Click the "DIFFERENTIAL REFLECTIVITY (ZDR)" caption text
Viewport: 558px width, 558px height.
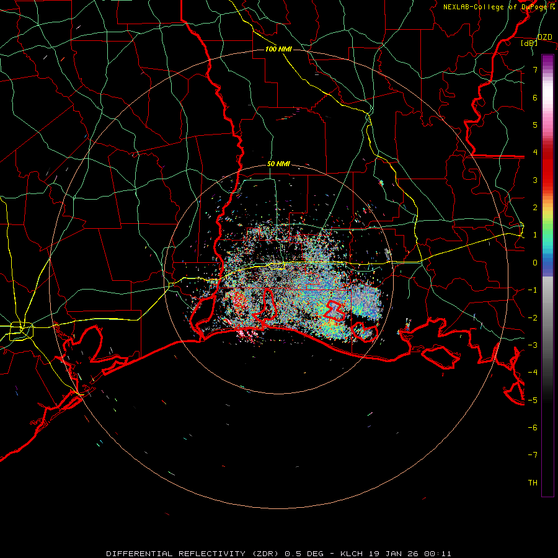(193, 554)
